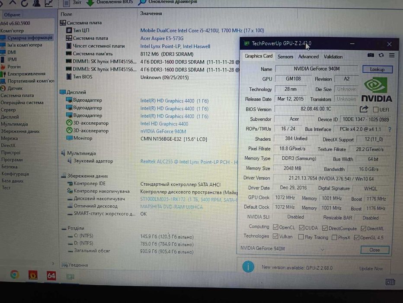
Task: Open the GPU-Z screenshot camera icon
Action: click(x=371, y=55)
